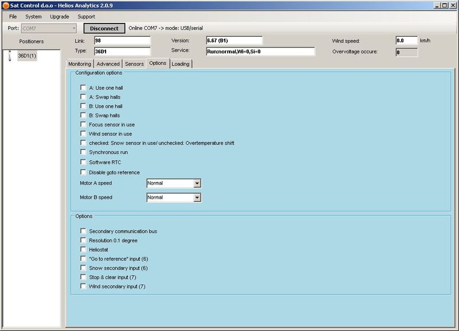Switch to the Advanced tab
The height and width of the screenshot is (331, 459).
(x=108, y=64)
